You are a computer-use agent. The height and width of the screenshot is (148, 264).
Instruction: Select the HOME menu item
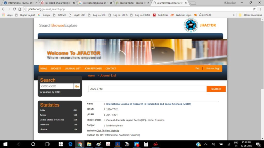point(44,68)
